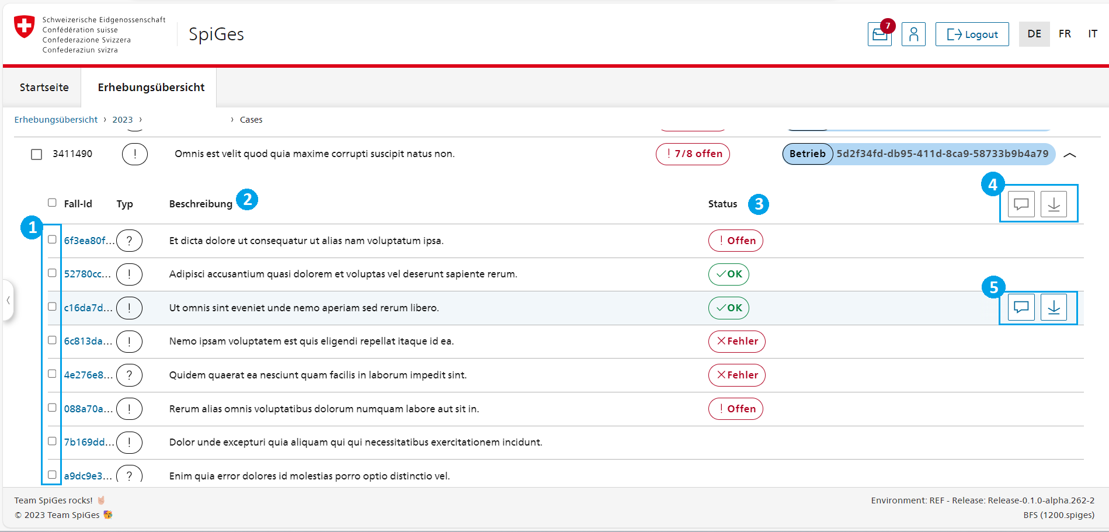Click the comment icon in table header
The image size is (1109, 532).
(x=1021, y=204)
